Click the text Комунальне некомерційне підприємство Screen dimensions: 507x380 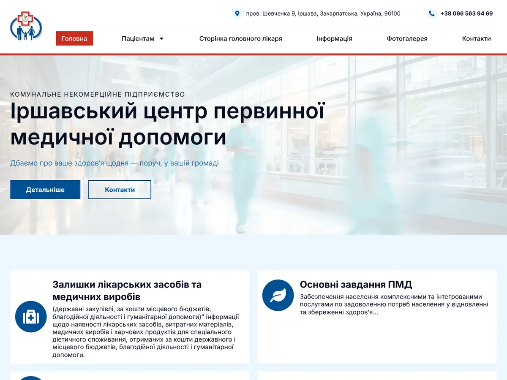click(x=98, y=94)
